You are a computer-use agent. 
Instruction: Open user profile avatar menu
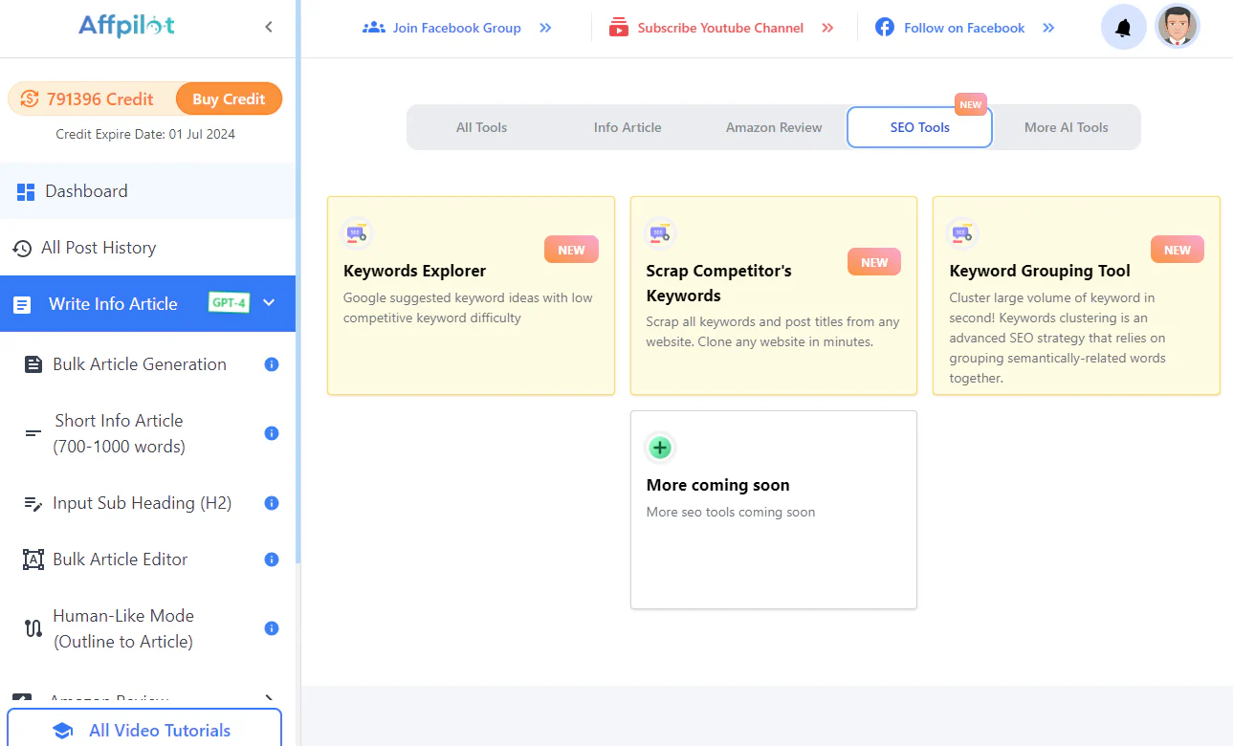pyautogui.click(x=1178, y=28)
